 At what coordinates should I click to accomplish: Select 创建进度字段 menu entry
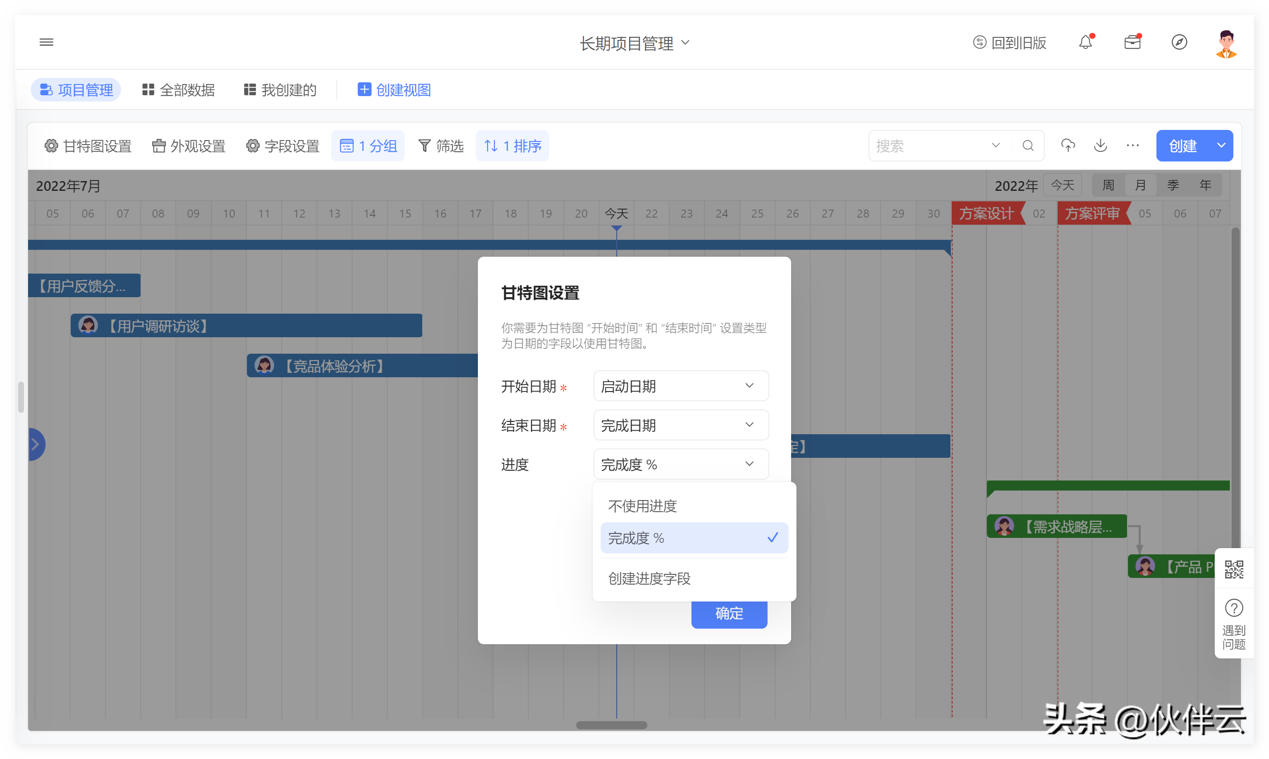[x=649, y=579]
